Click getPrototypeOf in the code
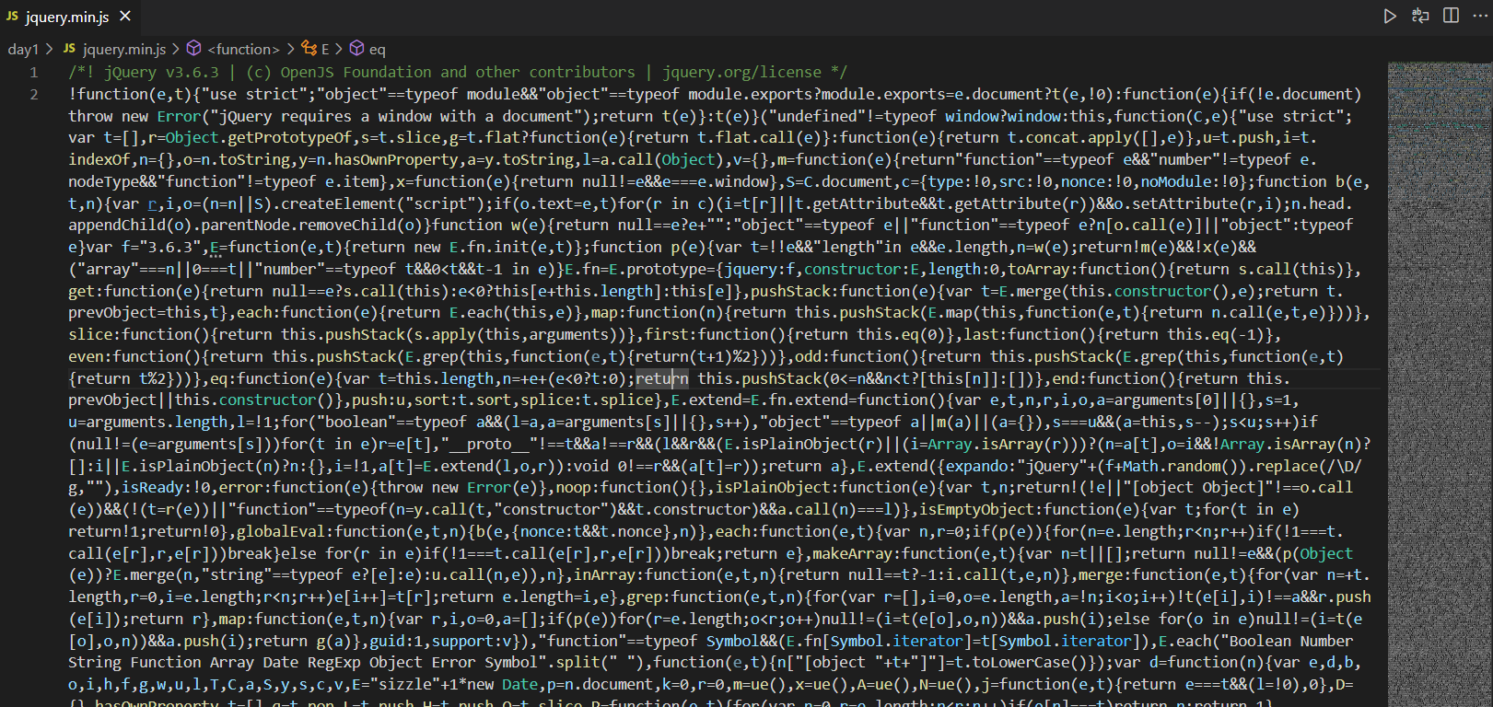Image resolution: width=1493 pixels, height=707 pixels. [x=290, y=137]
